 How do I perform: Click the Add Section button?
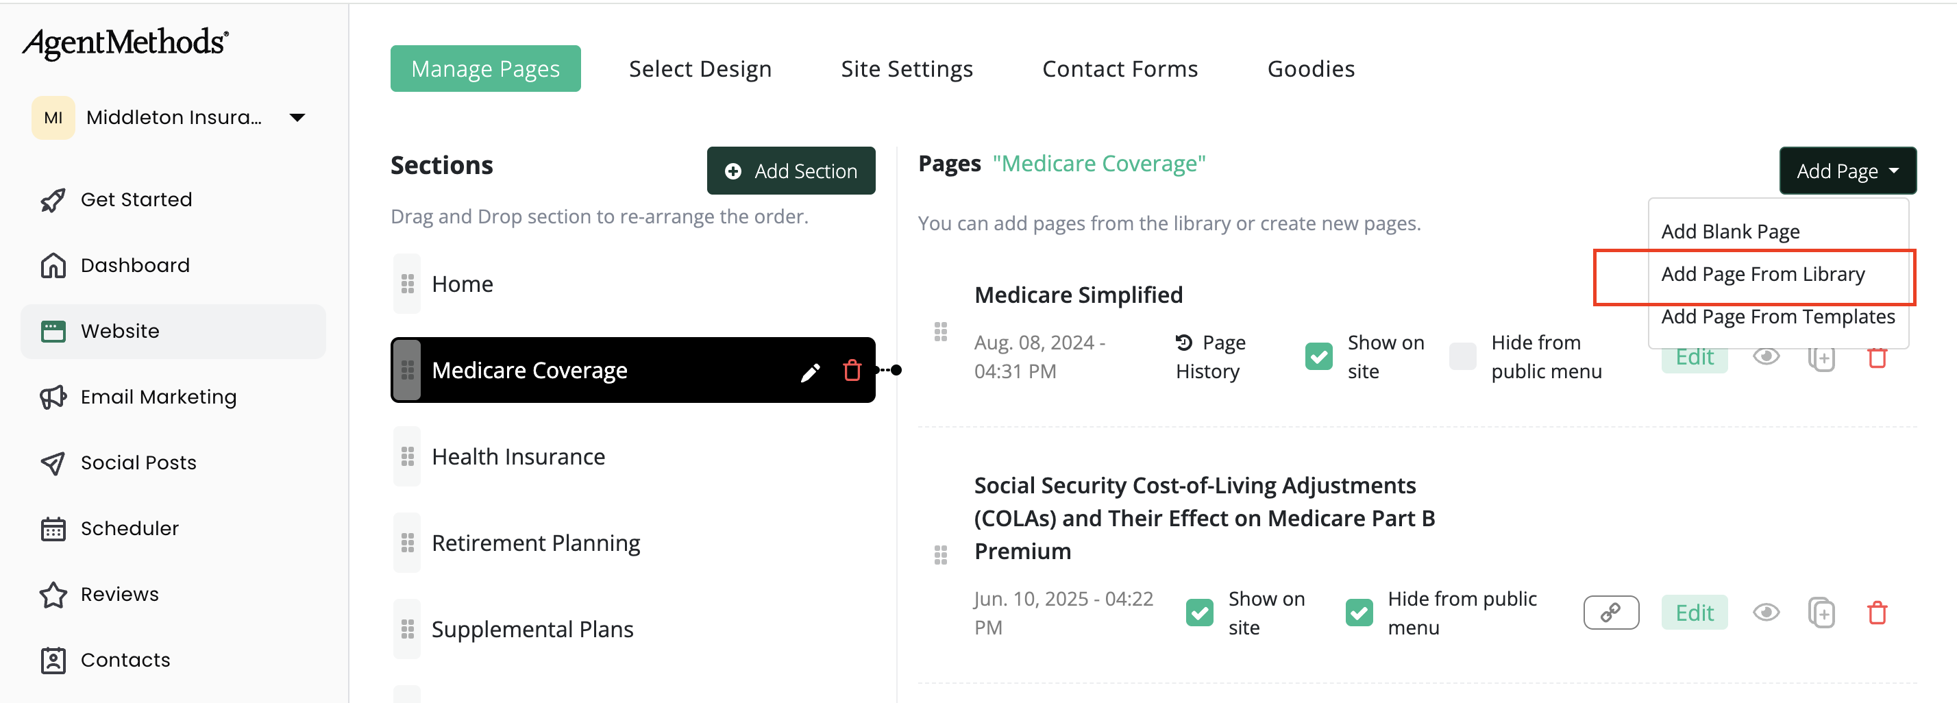pyautogui.click(x=791, y=171)
